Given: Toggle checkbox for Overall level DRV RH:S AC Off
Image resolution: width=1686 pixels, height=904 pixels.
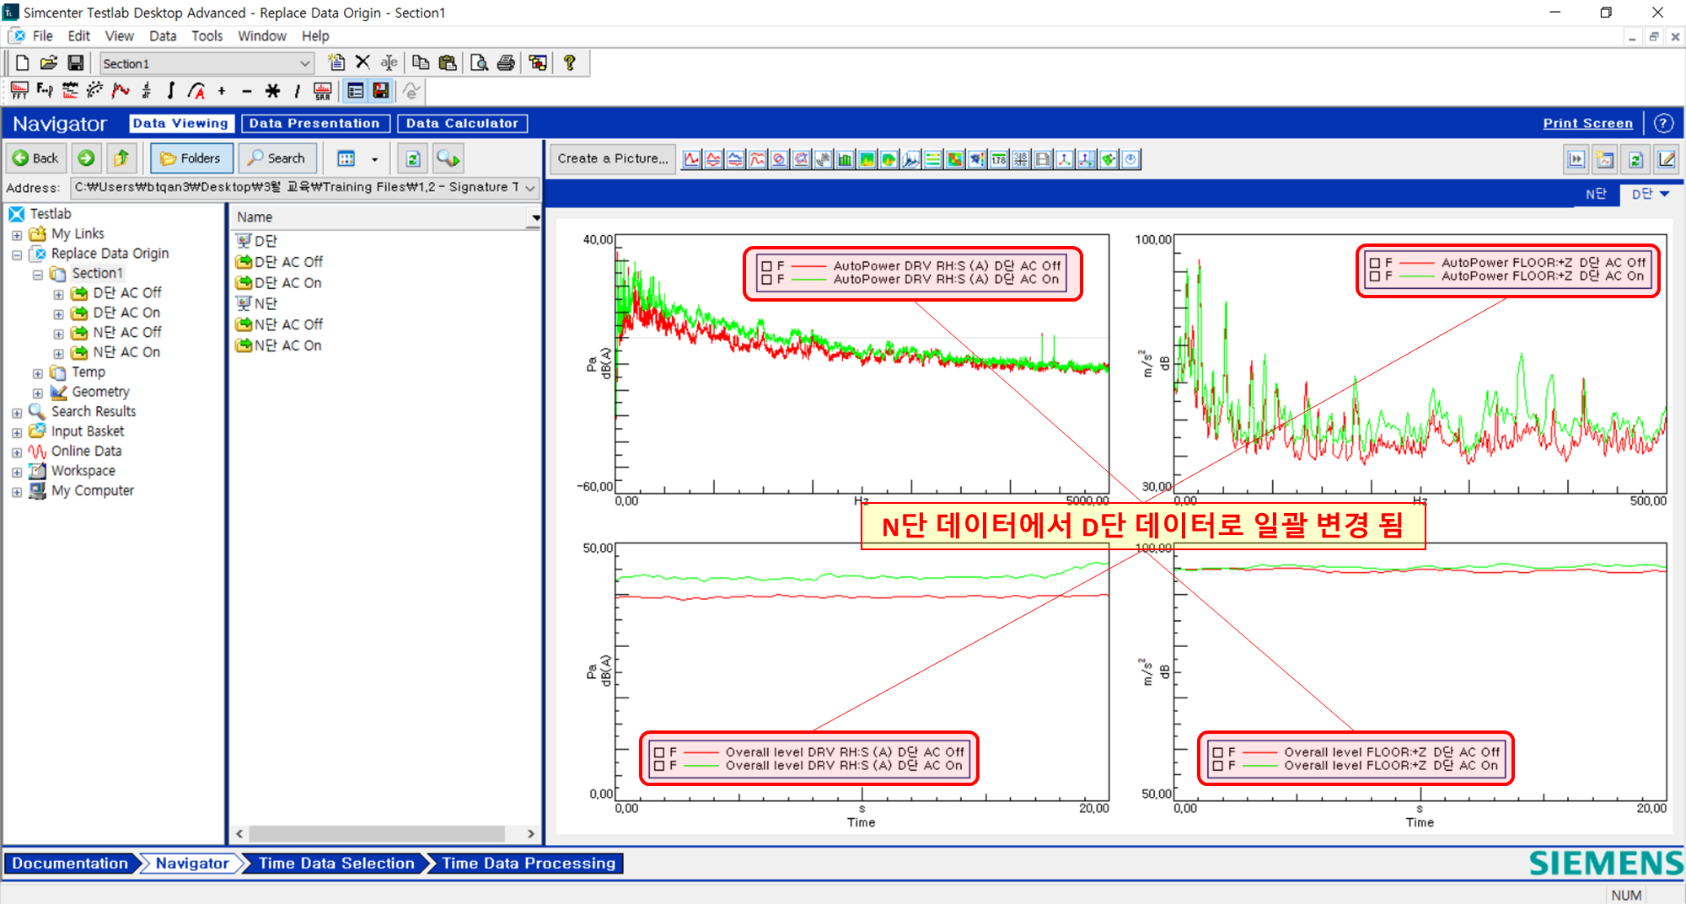Looking at the screenshot, I should pos(659,752).
